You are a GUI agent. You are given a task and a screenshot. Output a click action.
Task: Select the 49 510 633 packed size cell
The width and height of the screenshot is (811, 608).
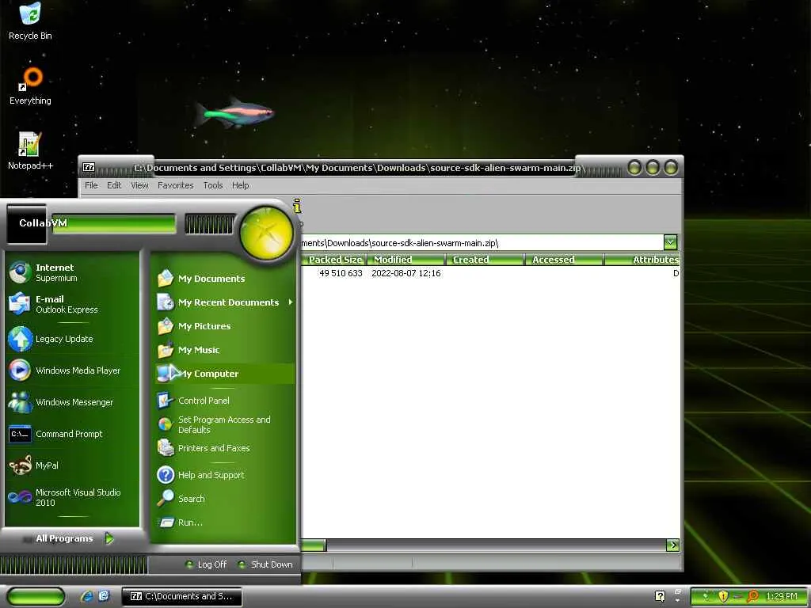click(341, 273)
